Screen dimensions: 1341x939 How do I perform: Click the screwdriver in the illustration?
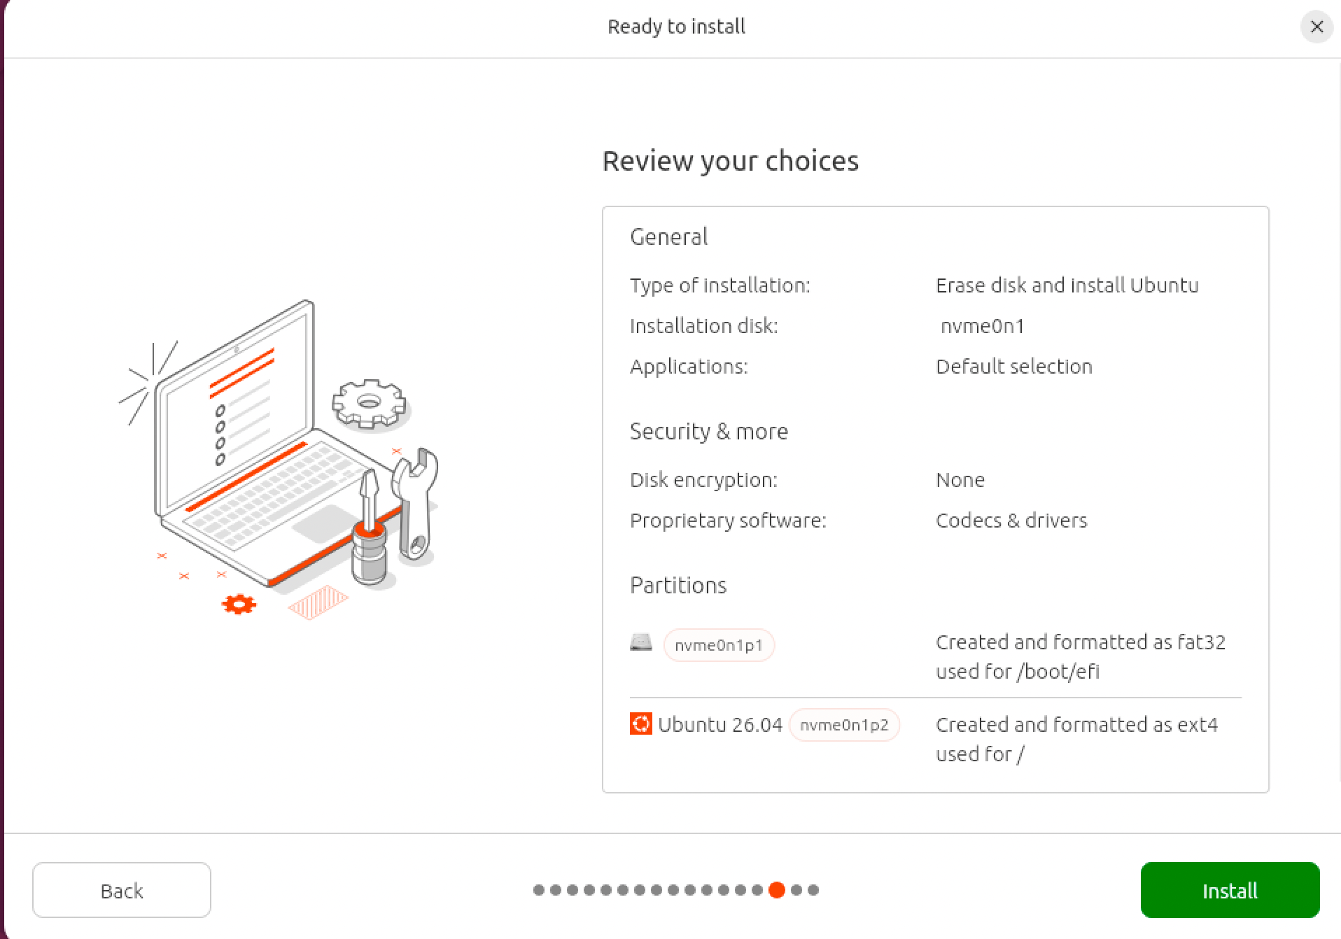point(369,526)
